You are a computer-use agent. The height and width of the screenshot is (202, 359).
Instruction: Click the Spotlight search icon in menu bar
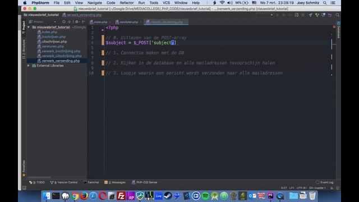tap(325, 3)
